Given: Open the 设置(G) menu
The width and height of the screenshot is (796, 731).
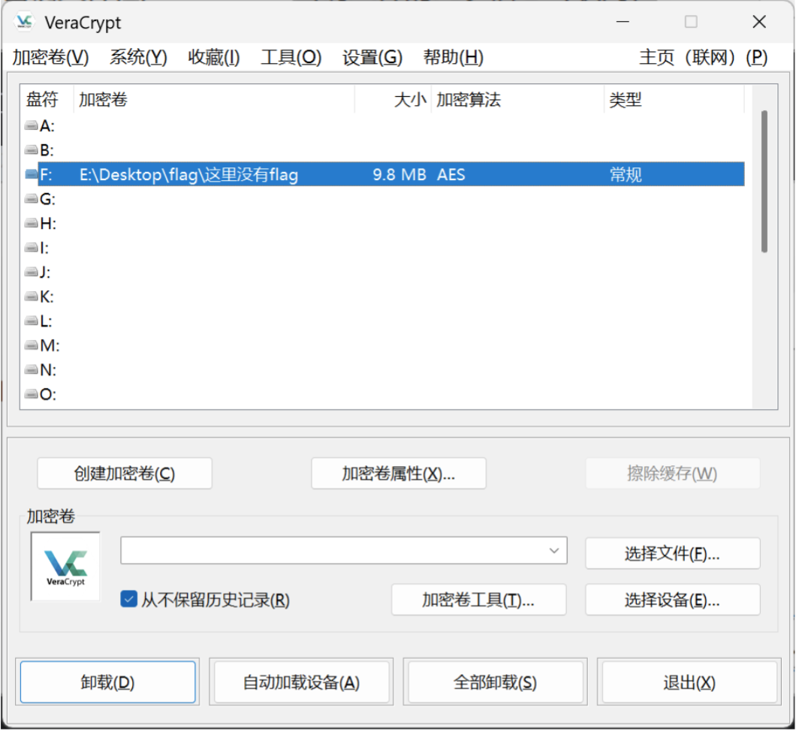Looking at the screenshot, I should 372,57.
